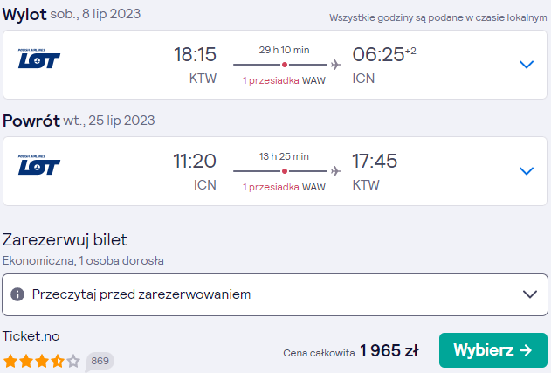Click the outbound 1 przesiadka WAW label
The width and height of the screenshot is (551, 373).
tap(284, 80)
